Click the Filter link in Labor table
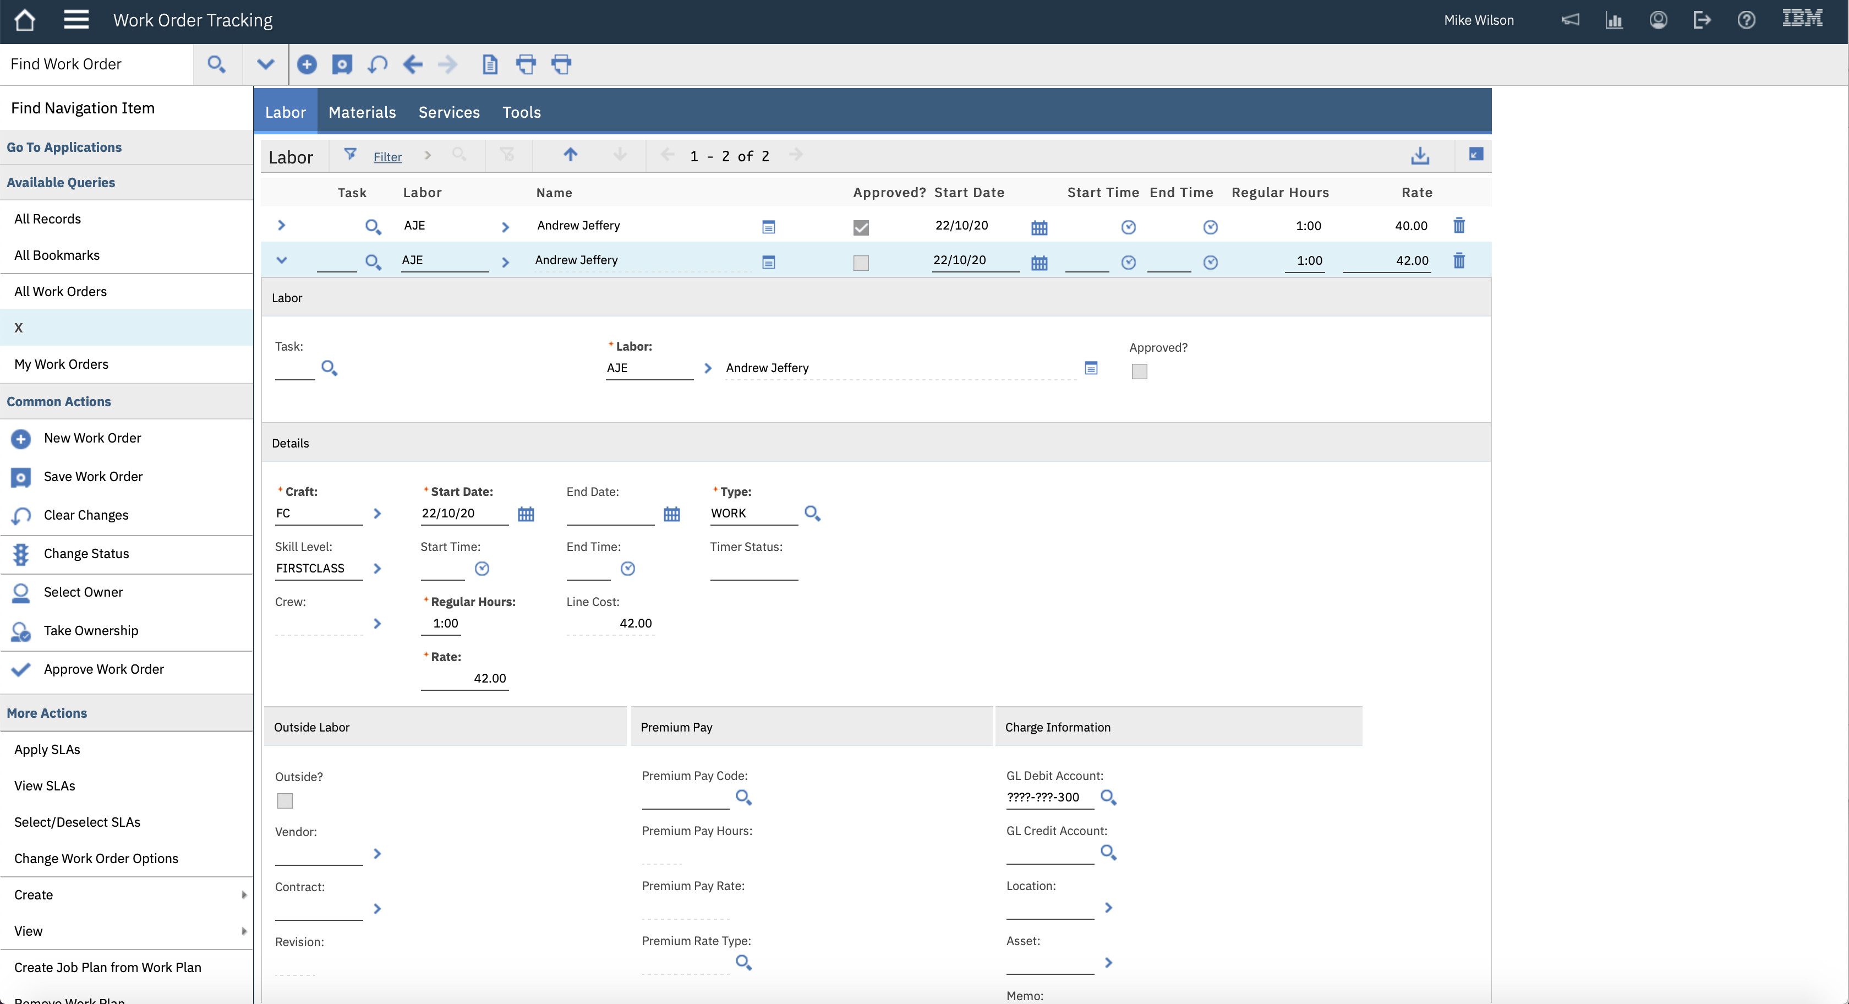Viewport: 1849px width, 1004px height. click(x=387, y=157)
